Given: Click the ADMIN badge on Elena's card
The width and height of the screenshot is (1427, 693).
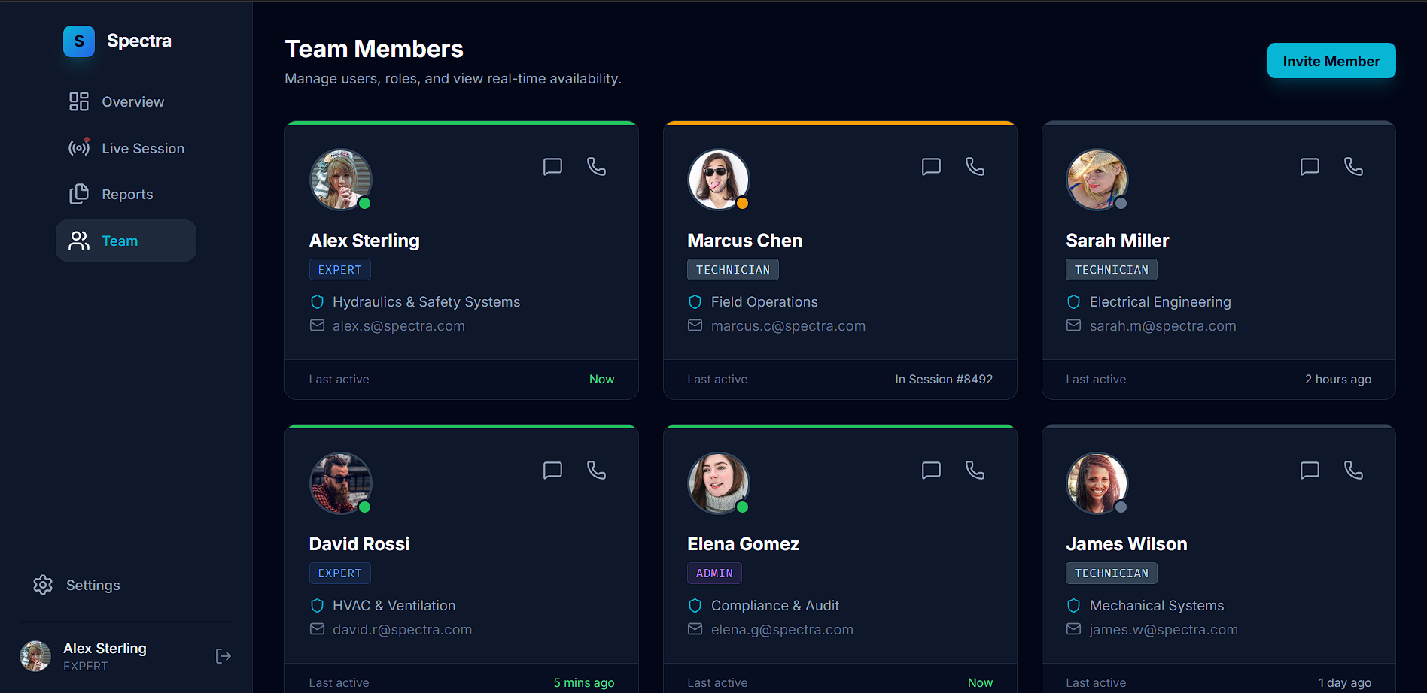Looking at the screenshot, I should point(714,573).
